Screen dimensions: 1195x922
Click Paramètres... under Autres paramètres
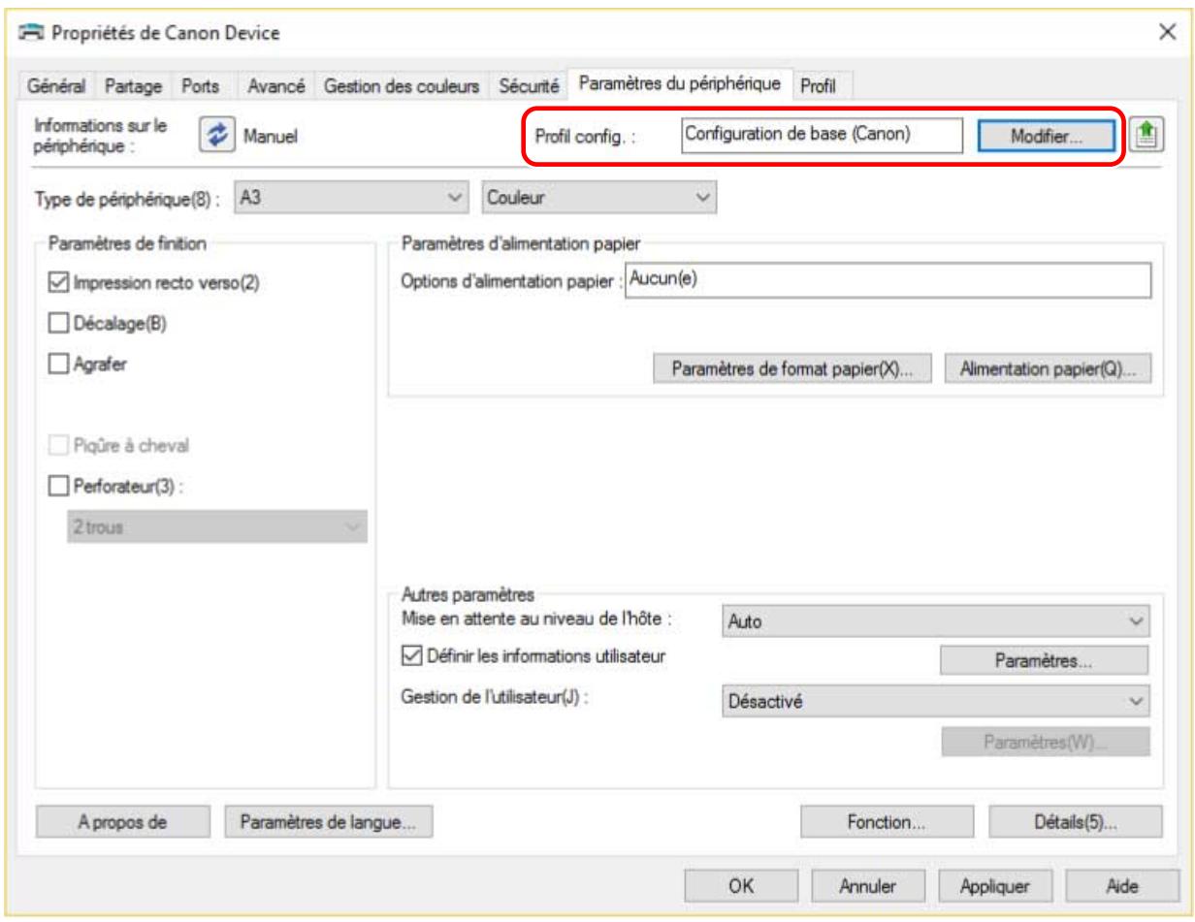1044,661
